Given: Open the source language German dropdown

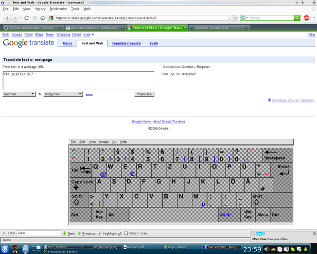Looking at the screenshot, I should (x=19, y=94).
